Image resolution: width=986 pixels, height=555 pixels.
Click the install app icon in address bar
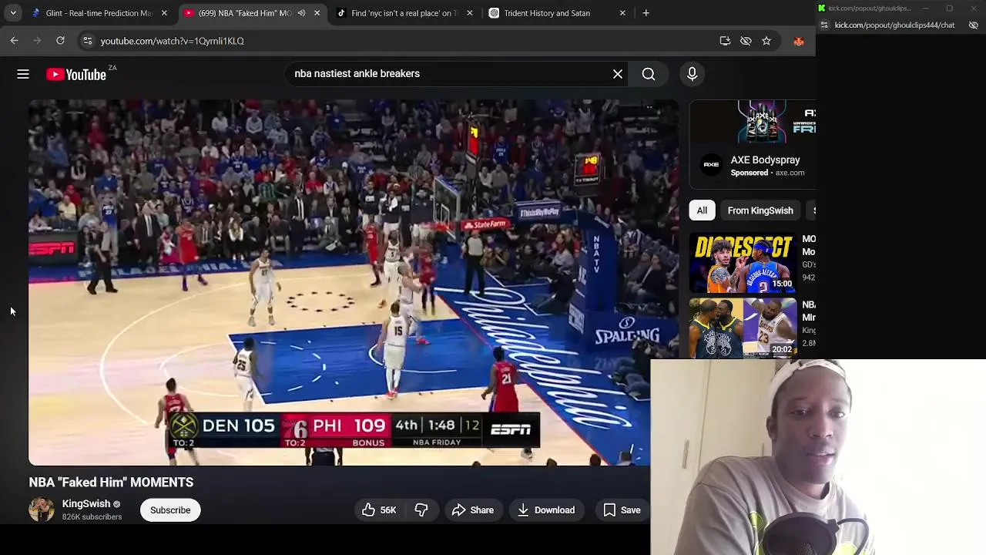point(725,41)
